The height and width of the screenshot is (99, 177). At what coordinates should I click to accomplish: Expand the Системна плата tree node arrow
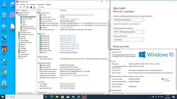pyautogui.click(x=17, y=32)
